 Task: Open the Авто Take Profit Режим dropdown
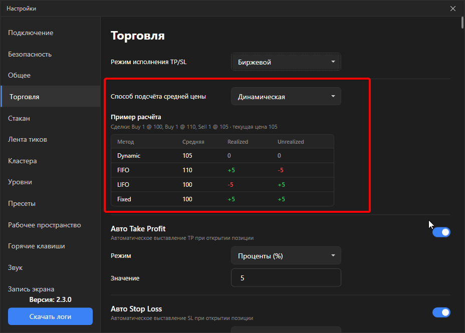pyautogui.click(x=286, y=256)
